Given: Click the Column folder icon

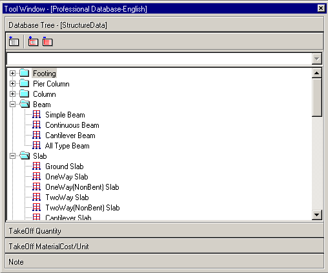Looking at the screenshot, I should point(25,94).
